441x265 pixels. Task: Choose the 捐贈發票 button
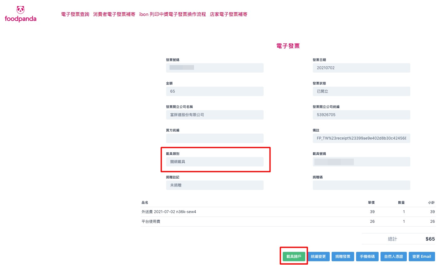[343, 257]
